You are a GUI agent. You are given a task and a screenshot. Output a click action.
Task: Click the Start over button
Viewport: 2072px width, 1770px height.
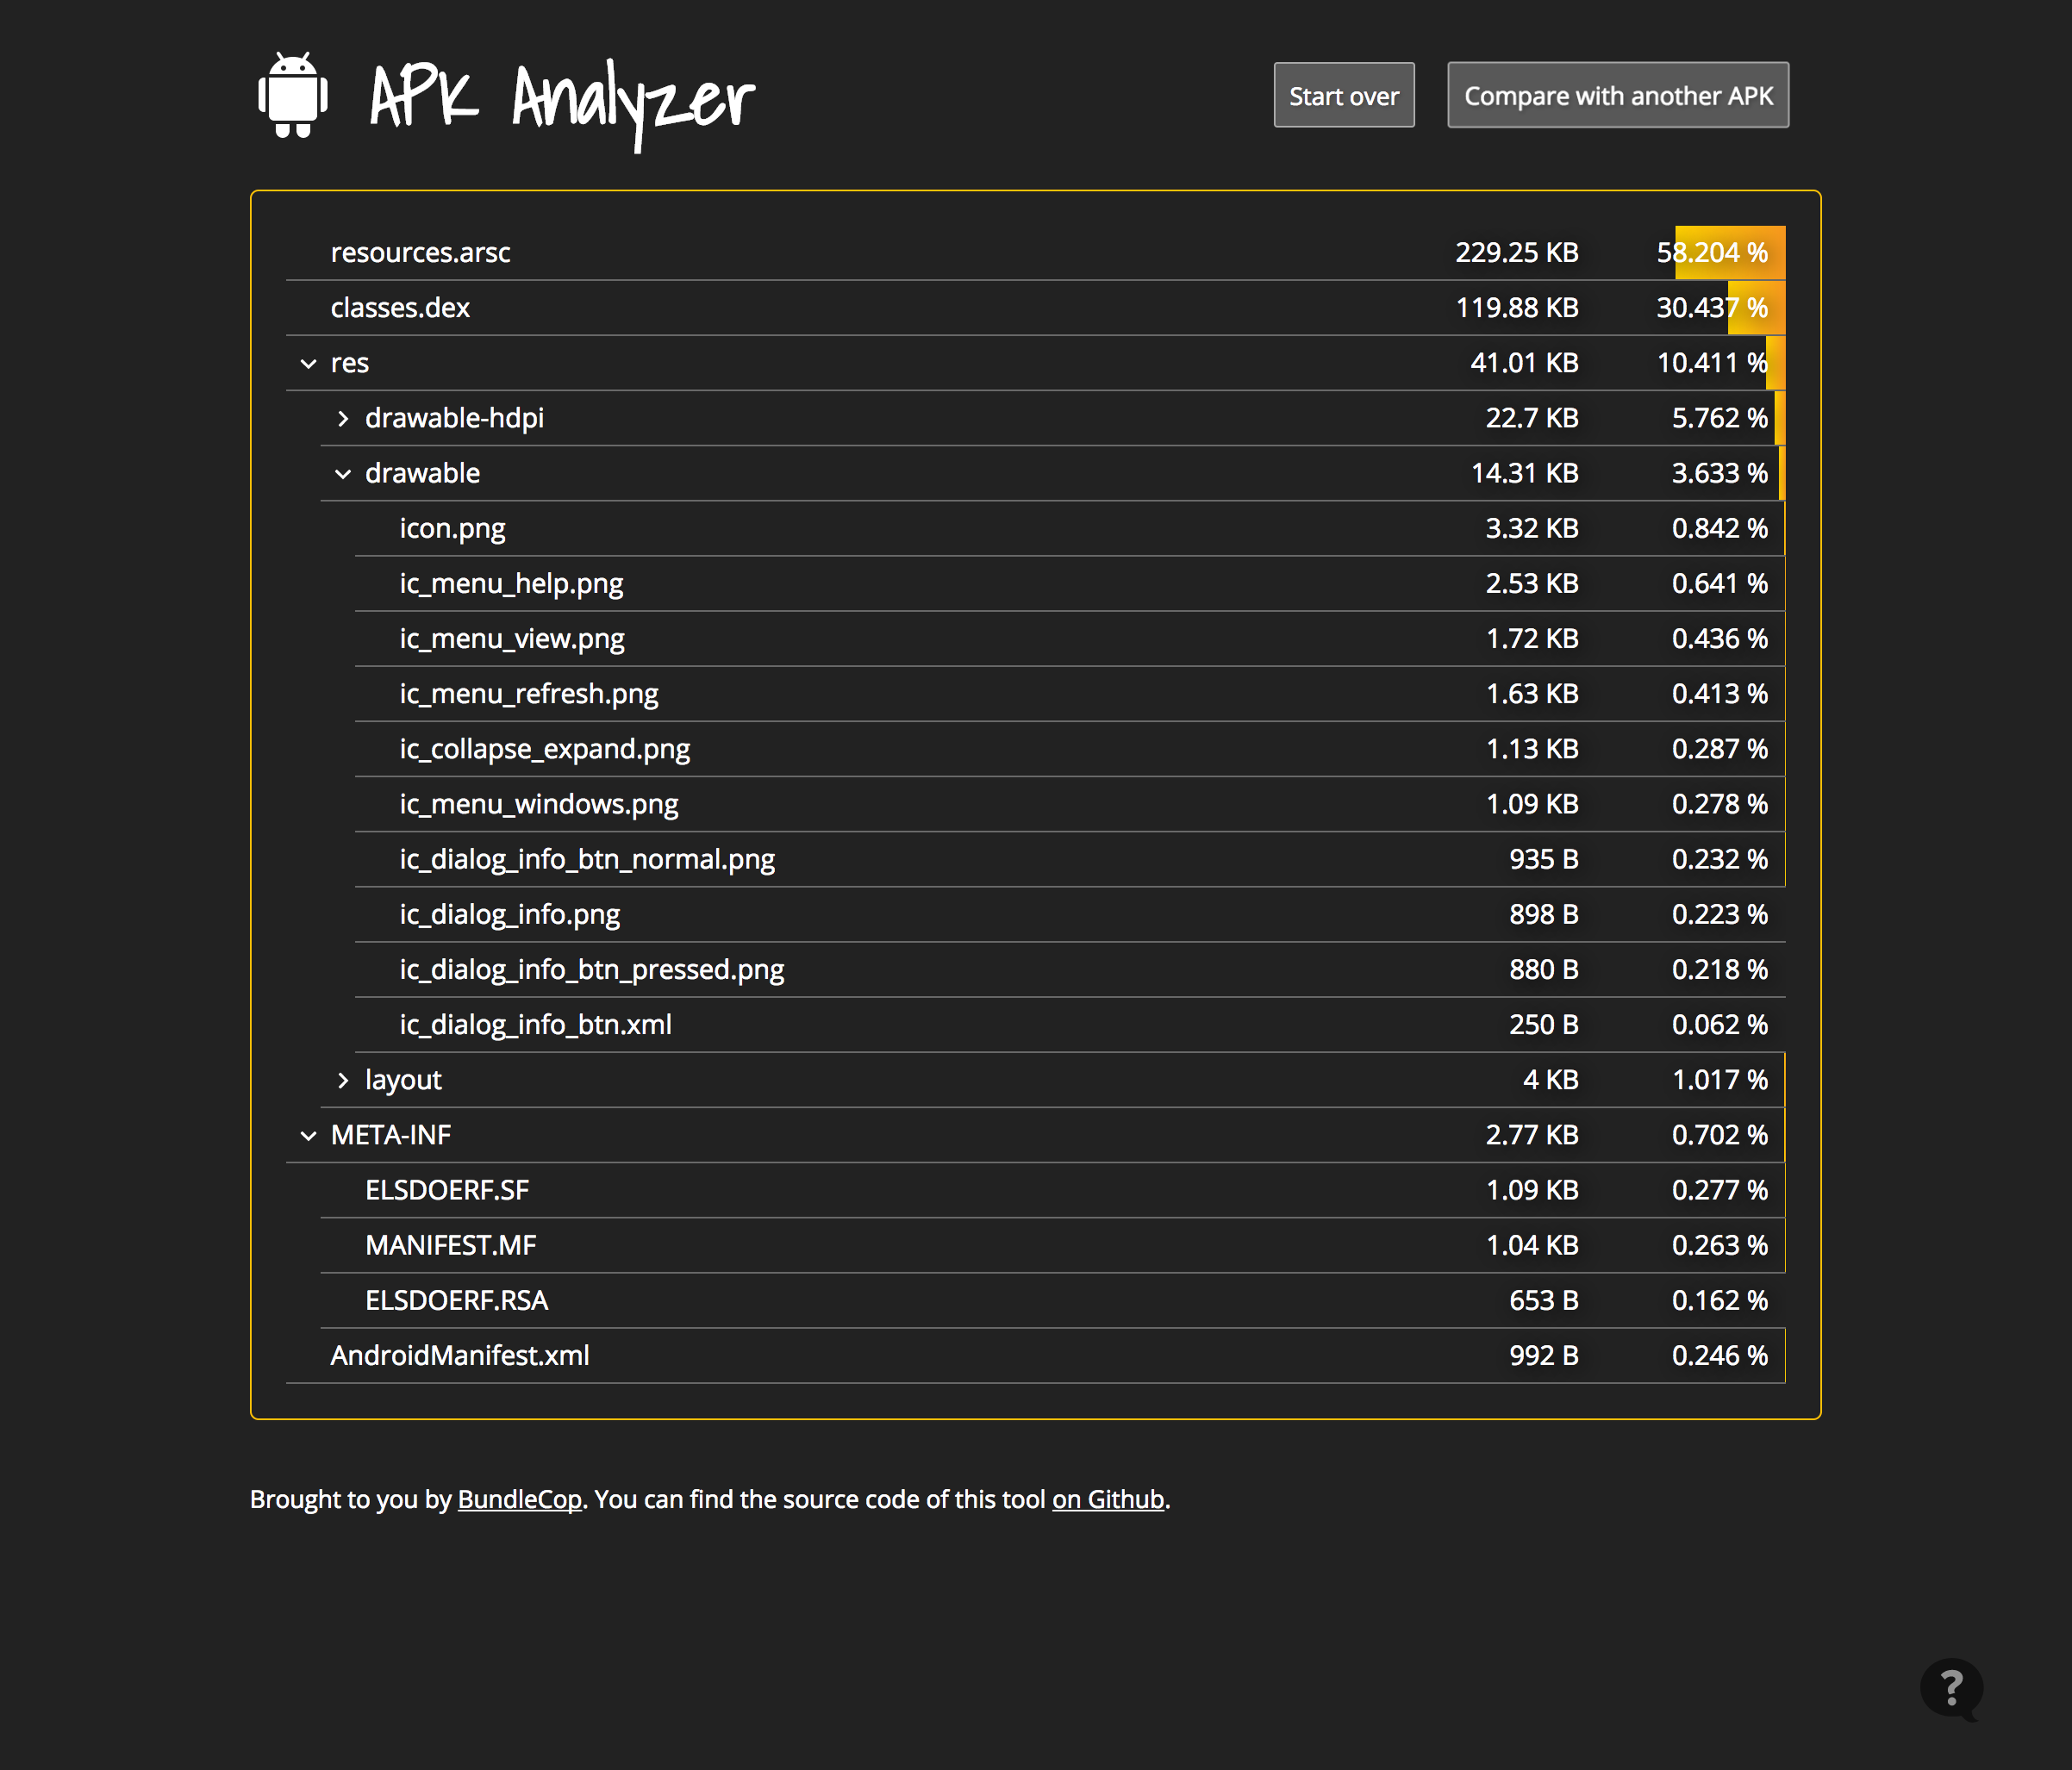click(x=1343, y=95)
